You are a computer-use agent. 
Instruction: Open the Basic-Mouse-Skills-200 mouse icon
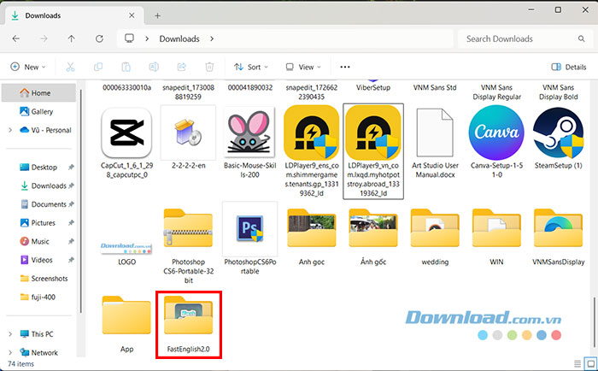249,135
